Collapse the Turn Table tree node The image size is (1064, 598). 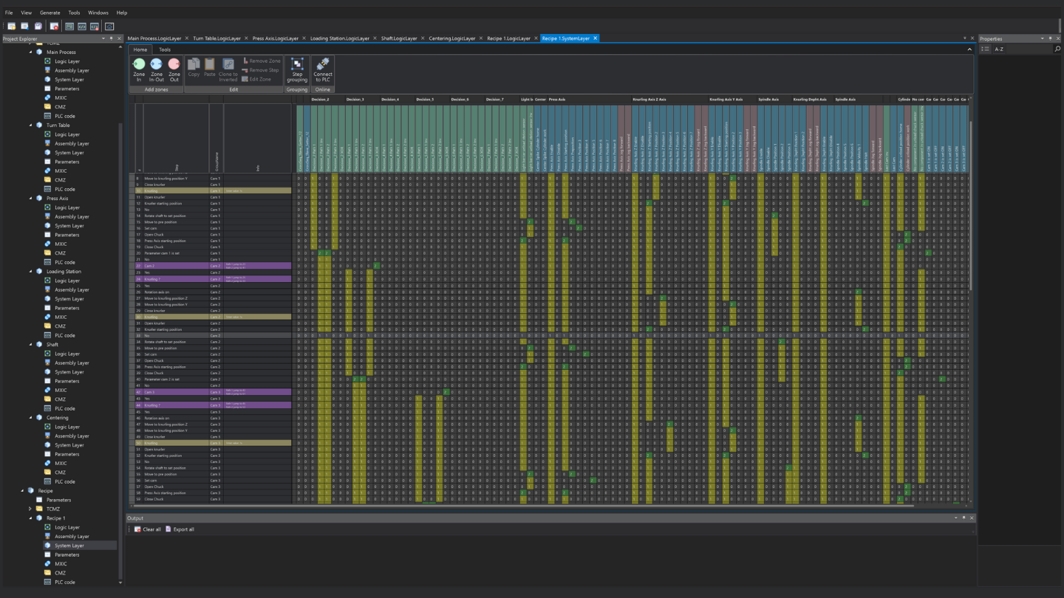(x=31, y=126)
